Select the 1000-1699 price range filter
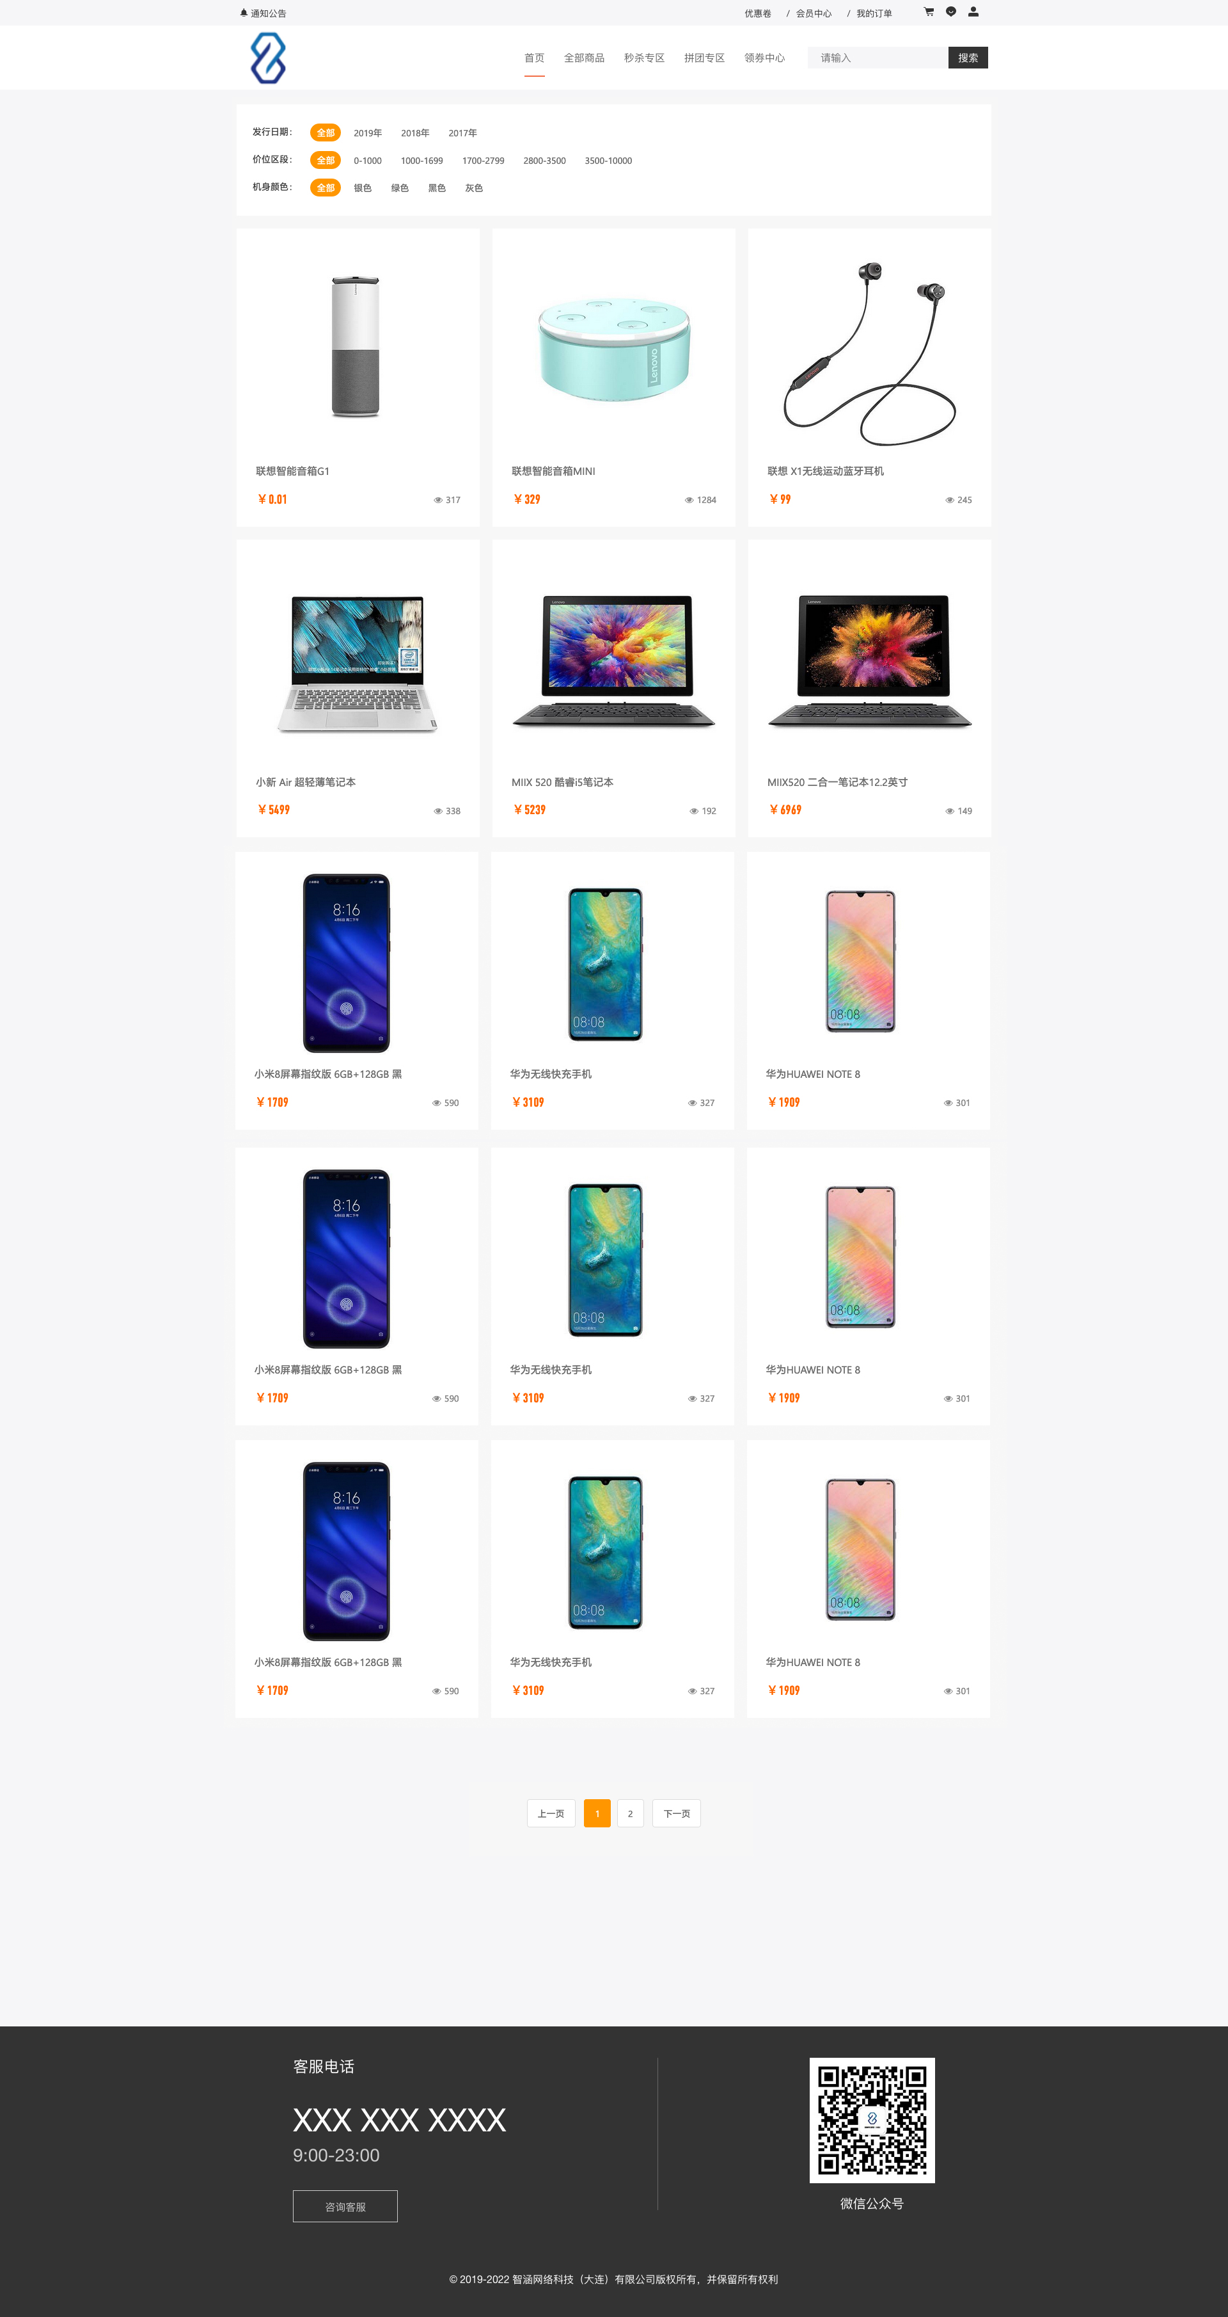The height and width of the screenshot is (2317, 1228). coord(421,161)
